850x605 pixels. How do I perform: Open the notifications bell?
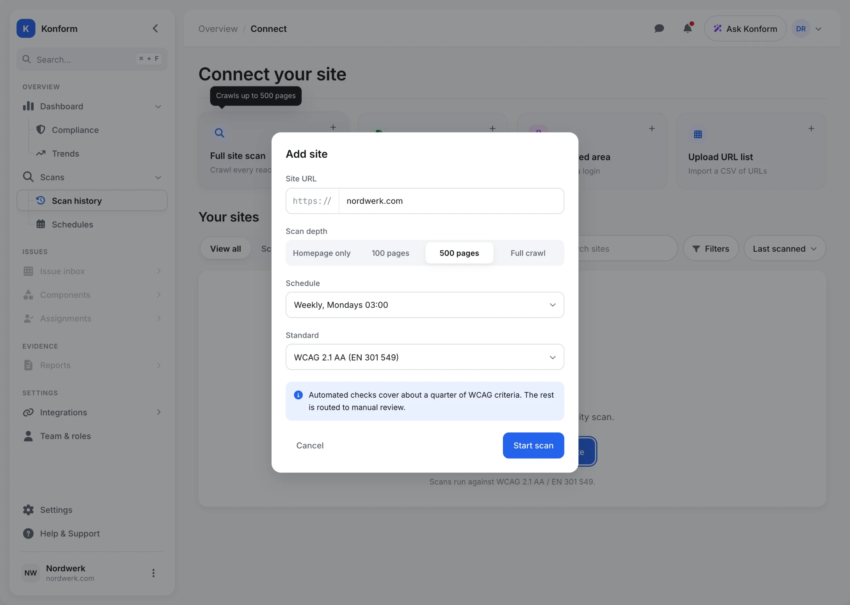(x=687, y=29)
